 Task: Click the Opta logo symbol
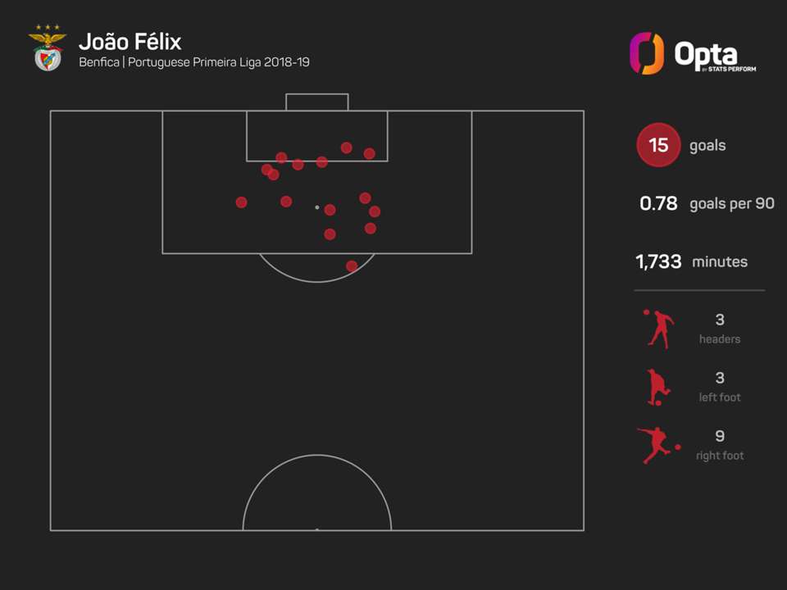[x=646, y=53]
